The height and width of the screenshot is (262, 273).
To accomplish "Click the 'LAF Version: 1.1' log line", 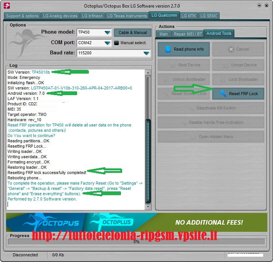I will point(23,99).
